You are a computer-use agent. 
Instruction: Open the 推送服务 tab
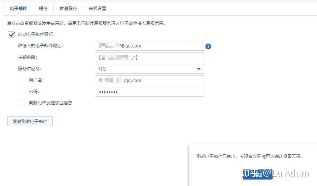coord(68,9)
